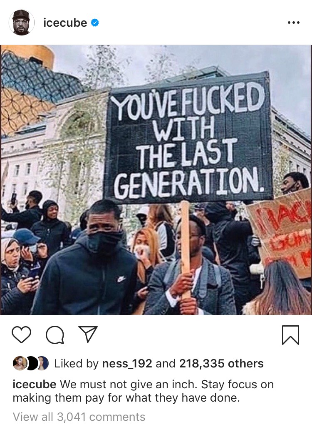The width and height of the screenshot is (312, 430).
Task: View all 3,041 comments
Action: point(79,417)
